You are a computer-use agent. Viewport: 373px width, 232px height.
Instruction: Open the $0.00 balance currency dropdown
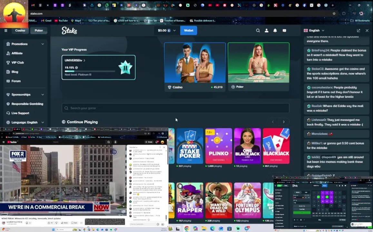tap(167, 30)
